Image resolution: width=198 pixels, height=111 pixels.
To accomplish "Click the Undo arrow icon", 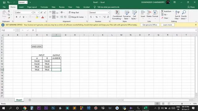I will pos(8,2).
